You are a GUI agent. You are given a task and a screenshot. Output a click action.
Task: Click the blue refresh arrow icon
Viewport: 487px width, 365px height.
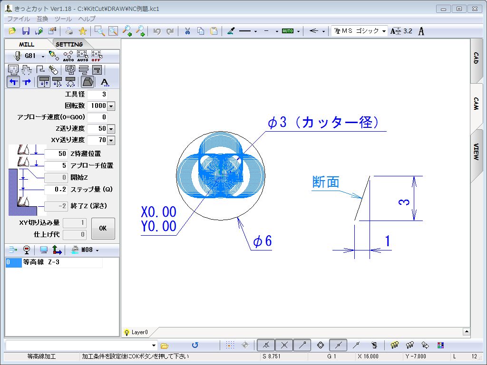[195, 345]
